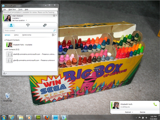The width and height of the screenshot is (160, 120).
Task: Click the Find a contact field
Action: click(29, 30)
